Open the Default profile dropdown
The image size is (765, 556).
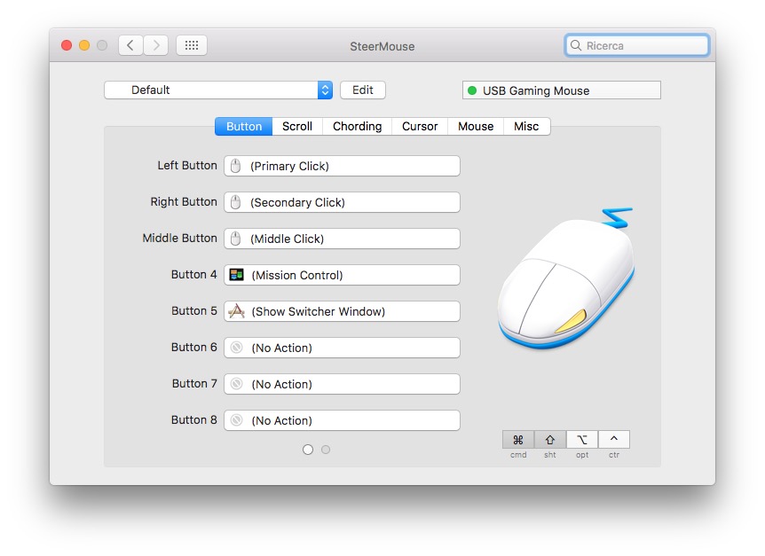click(218, 90)
